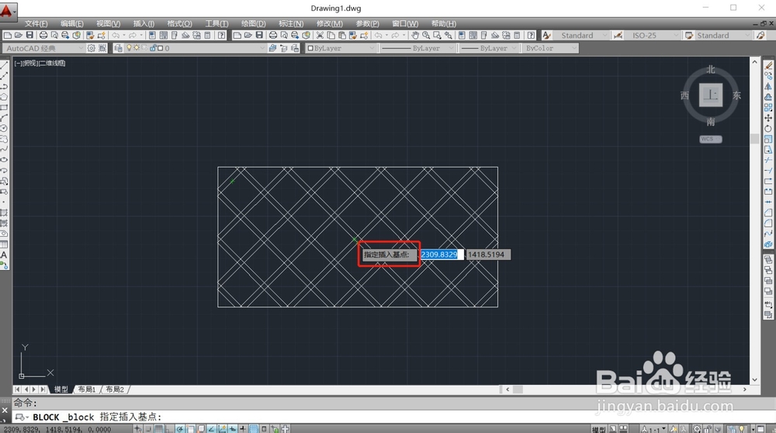The height and width of the screenshot is (433, 776).
Task: Toggle Snap mode in status bar
Action: (148, 428)
